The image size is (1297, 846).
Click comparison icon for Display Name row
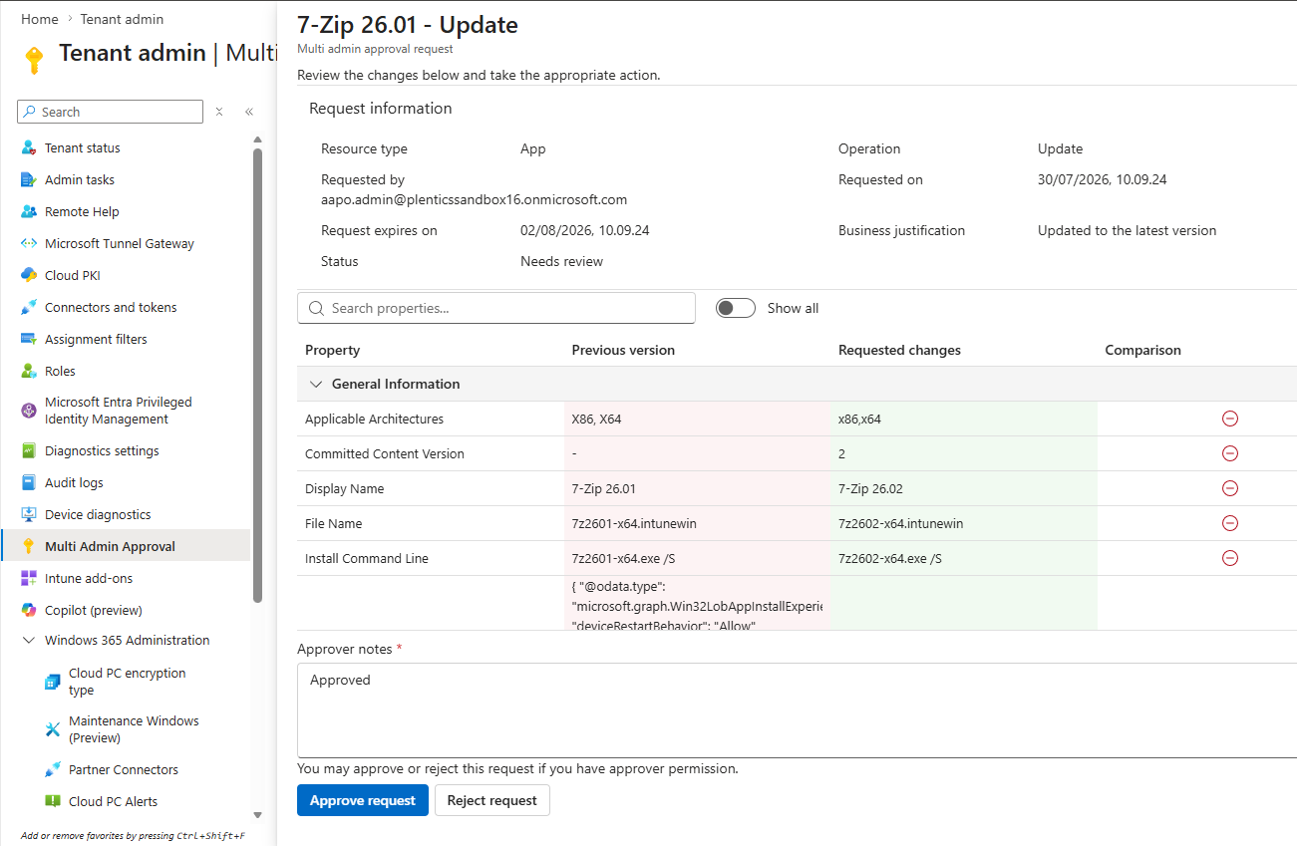(x=1230, y=488)
